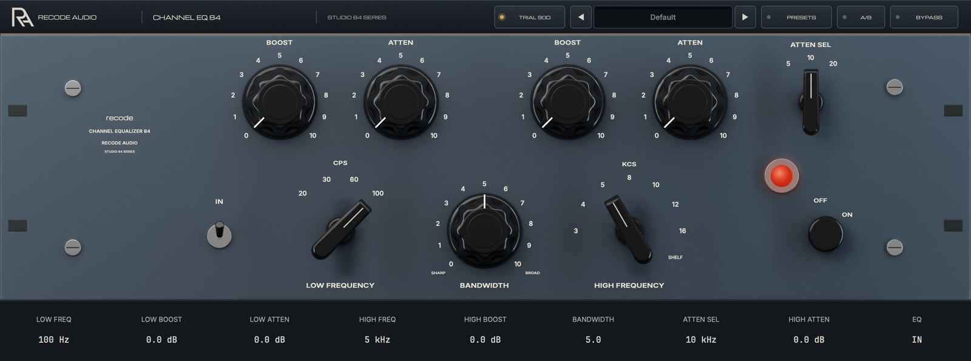Click the HIGH BOOST value 0.0 dB
The height and width of the screenshot is (361, 971).
point(485,340)
